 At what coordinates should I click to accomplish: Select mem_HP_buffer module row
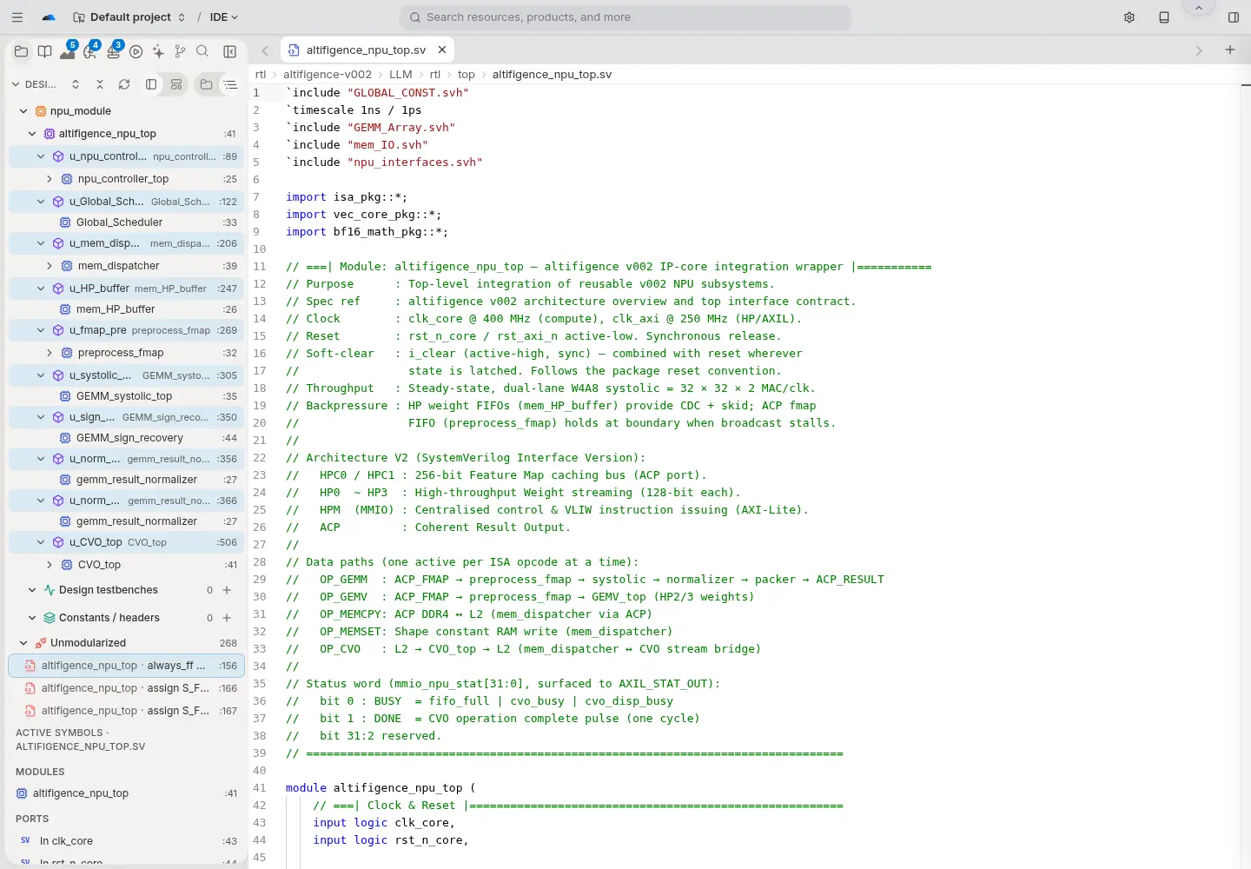[127, 309]
